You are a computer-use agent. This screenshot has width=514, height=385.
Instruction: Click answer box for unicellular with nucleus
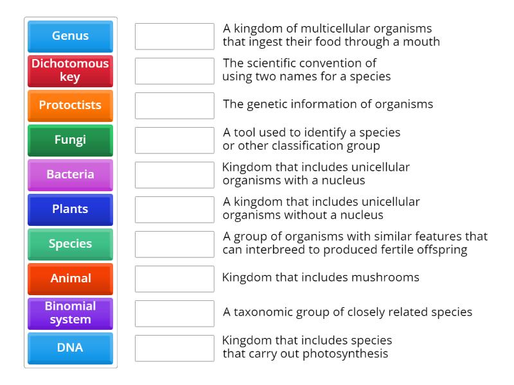[x=175, y=175]
